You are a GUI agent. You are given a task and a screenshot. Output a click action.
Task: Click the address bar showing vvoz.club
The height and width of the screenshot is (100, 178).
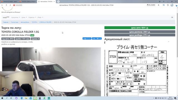[19, 5]
